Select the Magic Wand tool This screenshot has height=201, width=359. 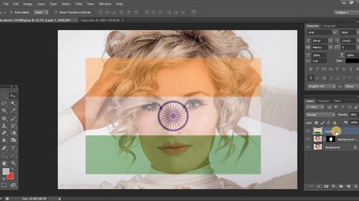click(13, 103)
